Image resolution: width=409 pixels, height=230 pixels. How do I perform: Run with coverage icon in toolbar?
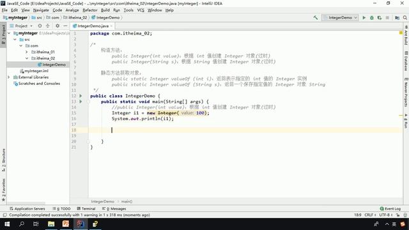380,18
